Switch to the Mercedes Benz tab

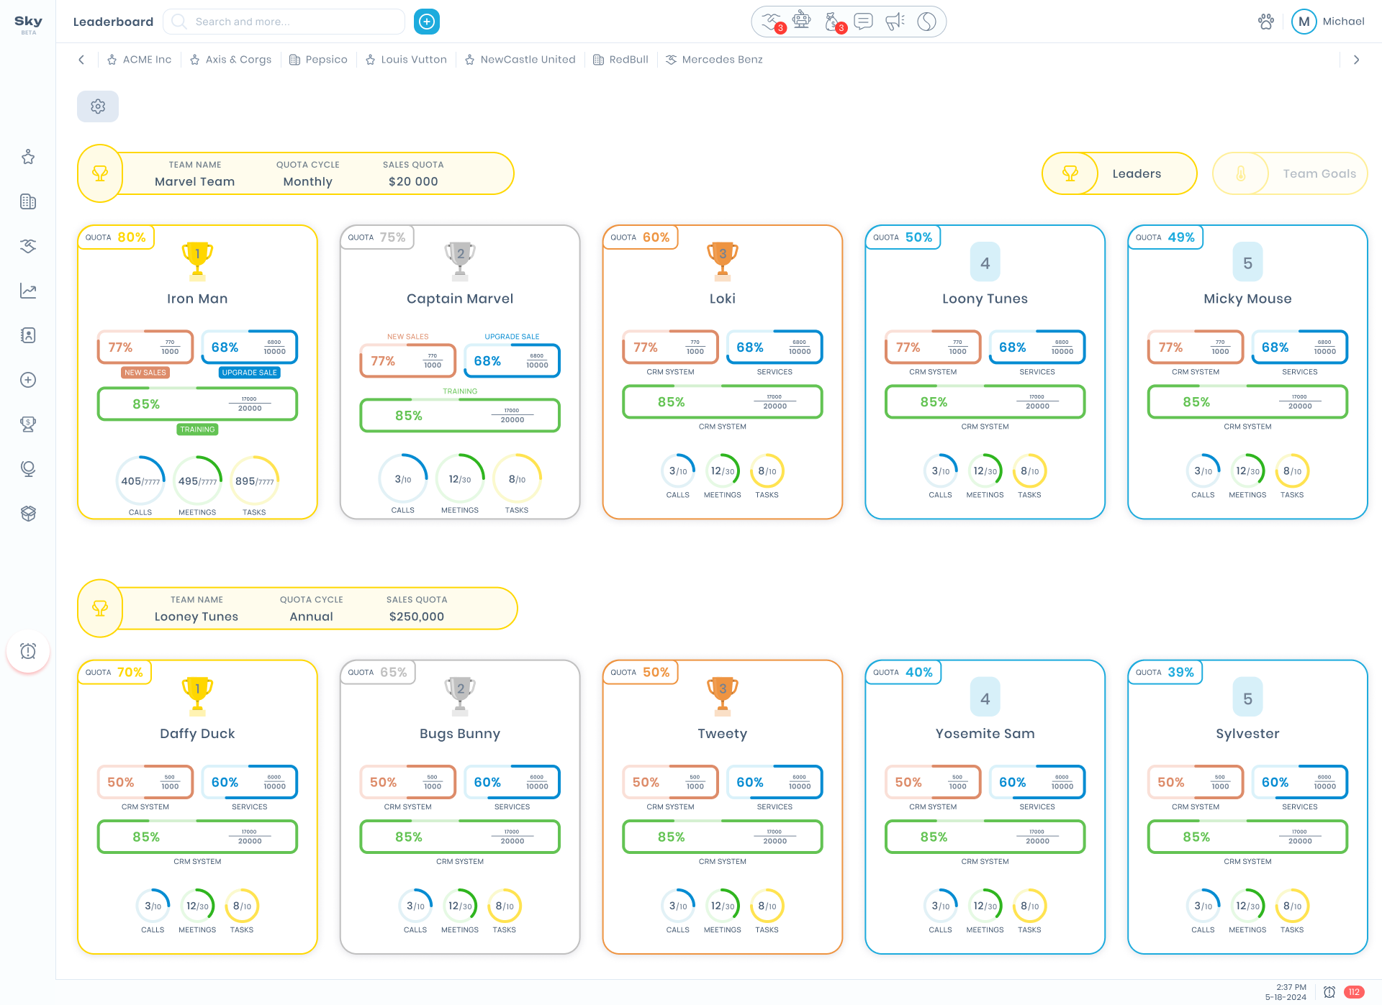[x=714, y=60]
